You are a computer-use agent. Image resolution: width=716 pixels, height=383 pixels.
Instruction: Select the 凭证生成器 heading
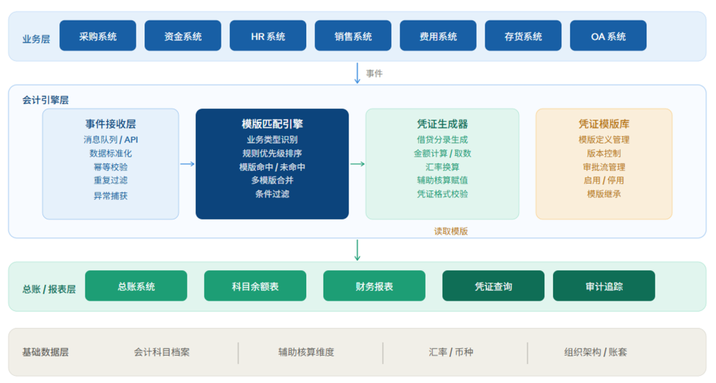click(442, 124)
